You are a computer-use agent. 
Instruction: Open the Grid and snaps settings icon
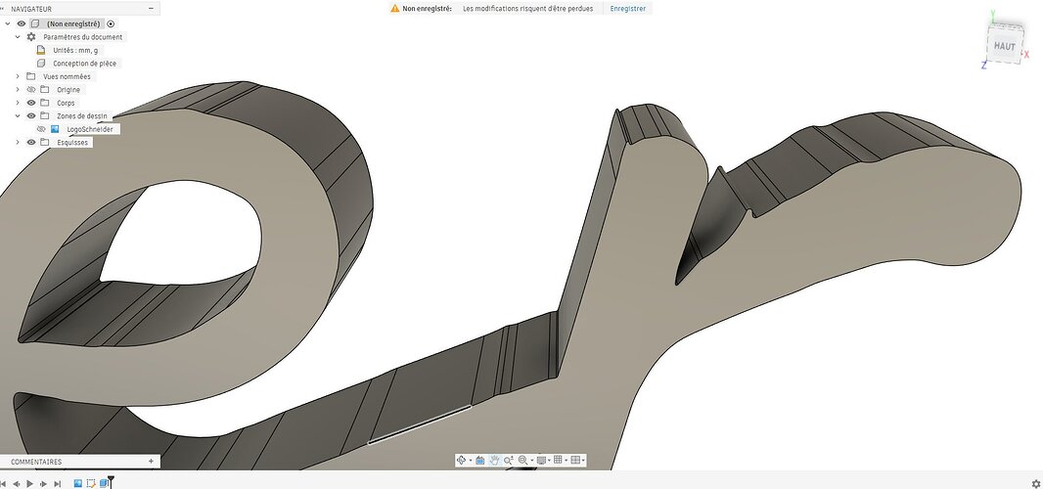pos(558,461)
